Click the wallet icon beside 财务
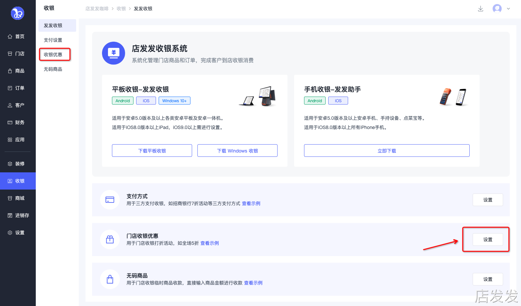The image size is (521, 306). [x=10, y=122]
